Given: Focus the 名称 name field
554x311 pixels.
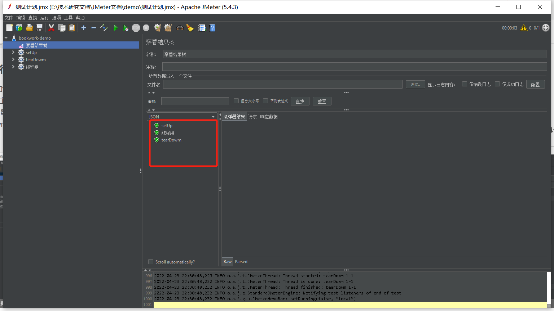Looking at the screenshot, I should coord(355,54).
